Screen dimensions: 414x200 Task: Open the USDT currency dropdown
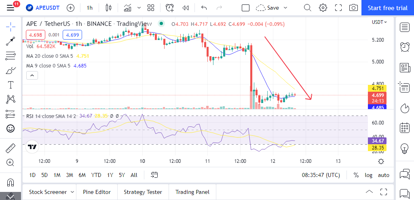tap(379, 22)
